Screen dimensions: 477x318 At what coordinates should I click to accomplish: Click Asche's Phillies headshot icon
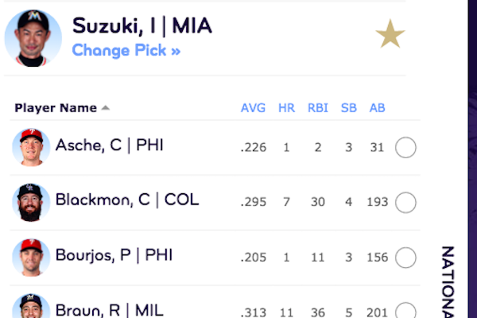(31, 147)
